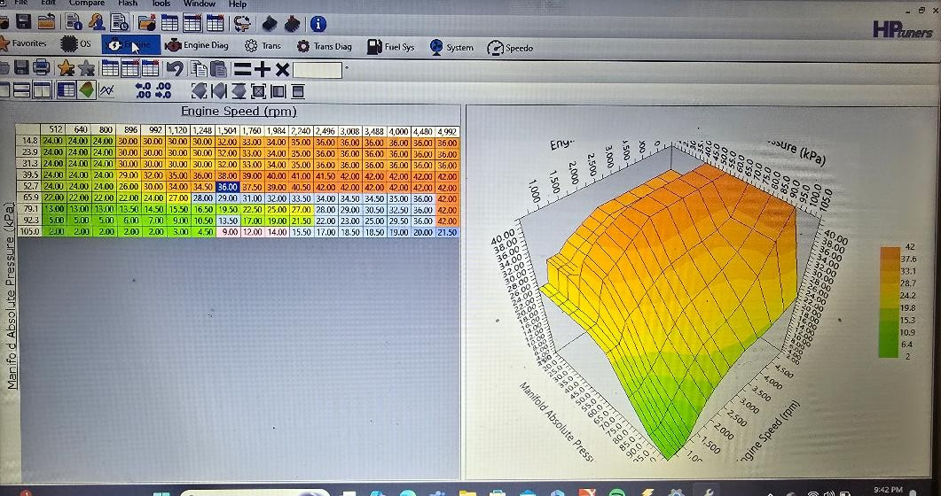The image size is (941, 496).
Task: Click the paste clipboard icon
Action: [x=217, y=68]
